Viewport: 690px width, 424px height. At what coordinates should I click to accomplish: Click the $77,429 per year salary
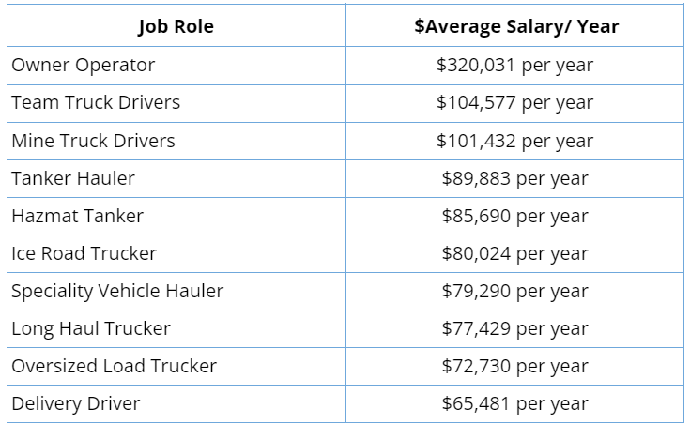coord(515,328)
